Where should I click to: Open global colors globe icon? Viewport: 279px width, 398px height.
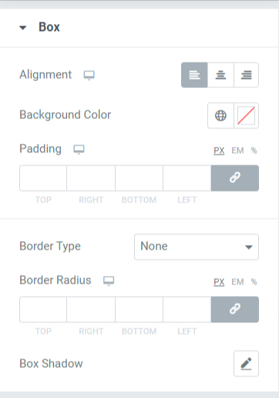(220, 115)
